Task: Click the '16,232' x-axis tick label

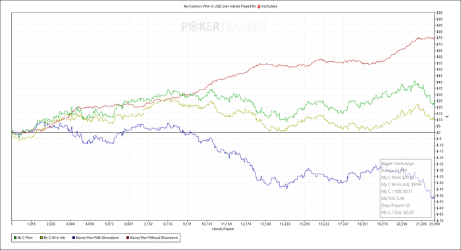Action: [x=324, y=224]
